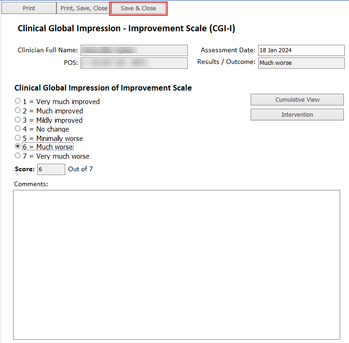Focus the Clinician Full Name field
The height and width of the screenshot is (343, 349).
(x=134, y=50)
